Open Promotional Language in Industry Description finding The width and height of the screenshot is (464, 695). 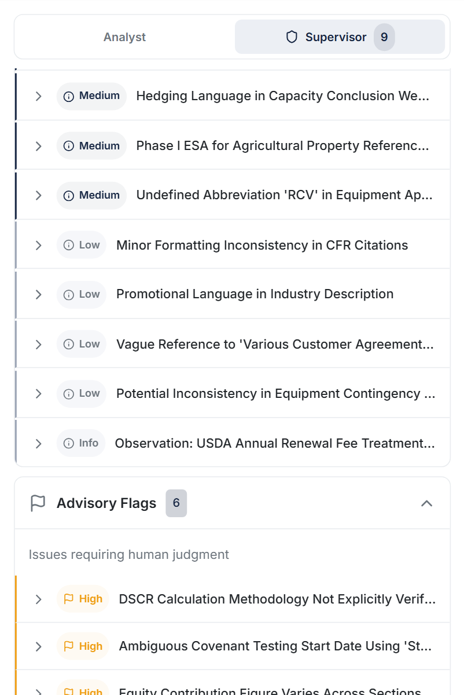tap(255, 294)
